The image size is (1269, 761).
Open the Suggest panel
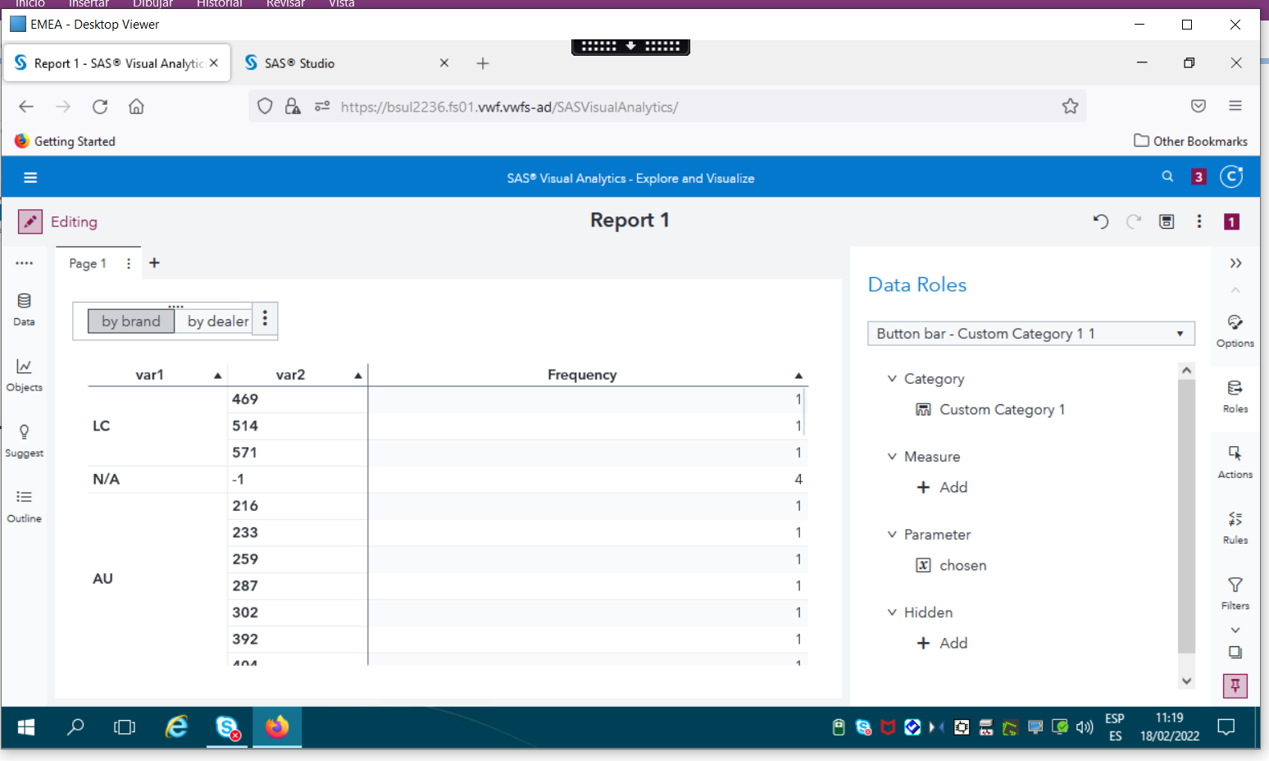click(x=24, y=441)
